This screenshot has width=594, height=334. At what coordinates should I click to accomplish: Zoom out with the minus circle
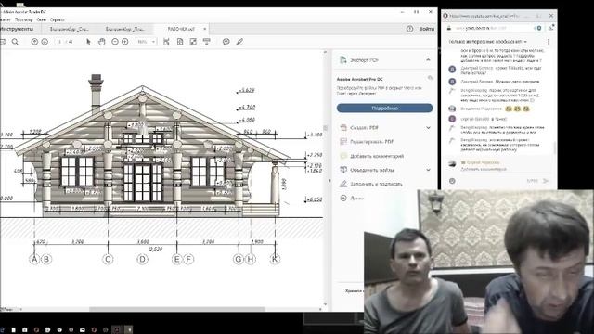click(x=115, y=42)
